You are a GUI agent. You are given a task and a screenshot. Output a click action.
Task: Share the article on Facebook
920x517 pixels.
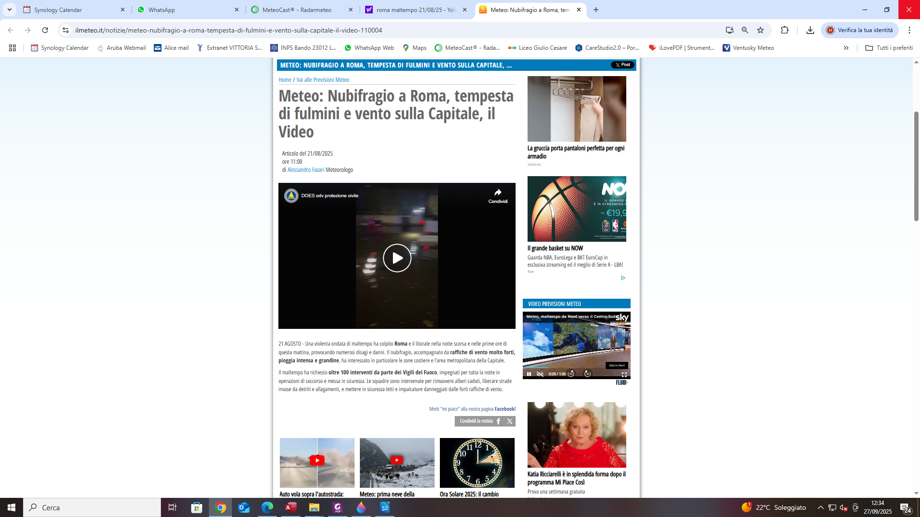click(498, 421)
